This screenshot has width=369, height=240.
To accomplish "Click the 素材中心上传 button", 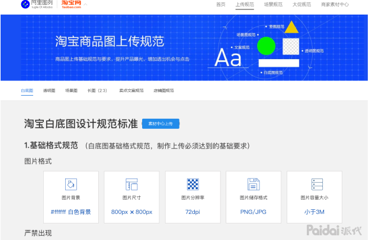I will click(x=161, y=124).
